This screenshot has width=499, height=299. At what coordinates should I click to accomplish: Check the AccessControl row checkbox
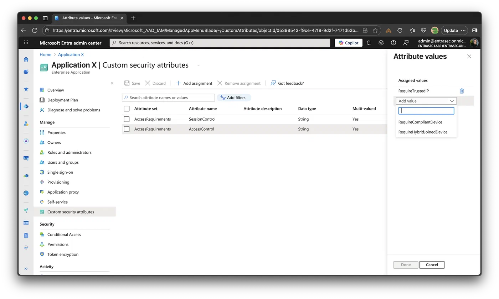point(127,129)
